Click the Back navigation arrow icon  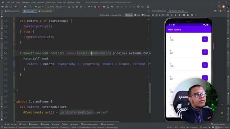[x=16, y=6]
